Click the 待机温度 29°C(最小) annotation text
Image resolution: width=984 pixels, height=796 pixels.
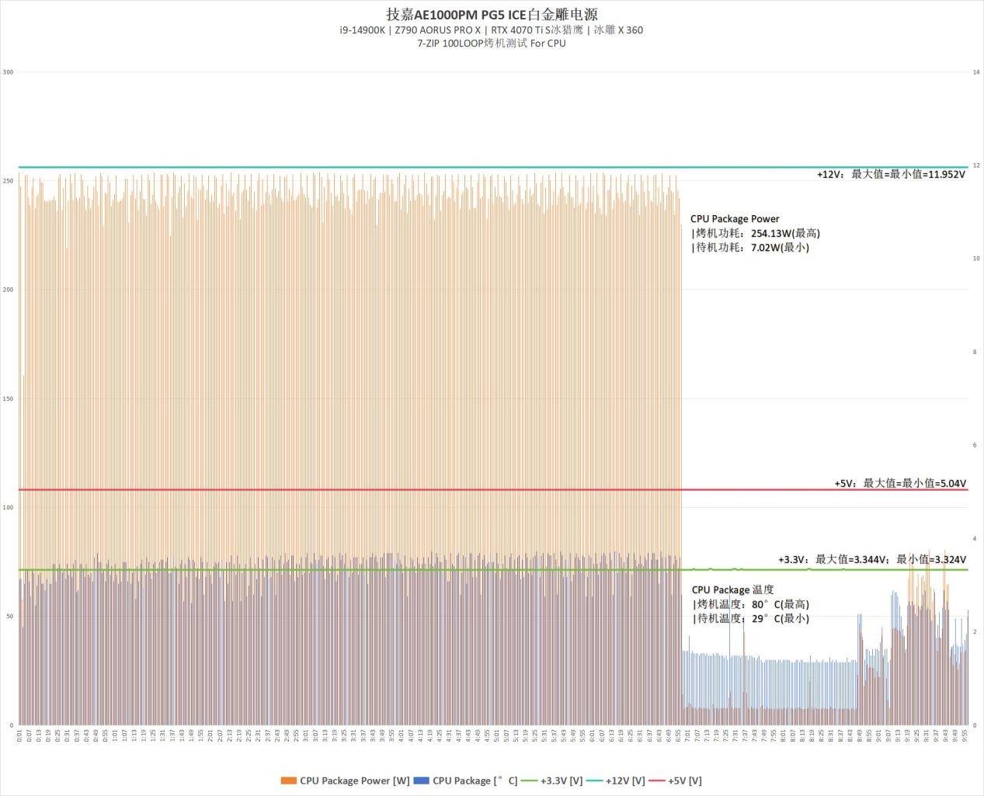pyautogui.click(x=750, y=619)
